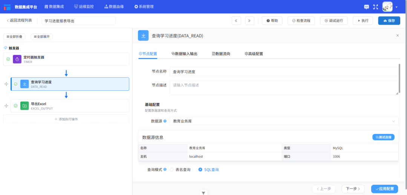
Task: Switch to 数据流向 tab
Action: tap(221, 54)
